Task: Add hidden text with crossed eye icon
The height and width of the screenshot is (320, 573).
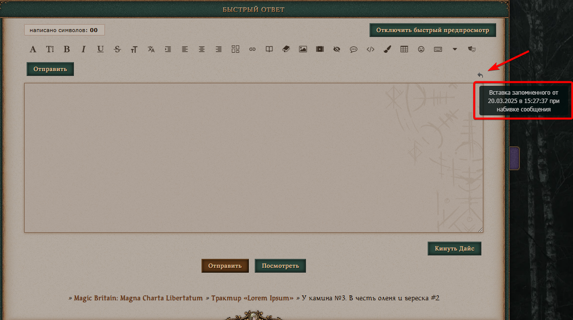Action: (x=337, y=49)
